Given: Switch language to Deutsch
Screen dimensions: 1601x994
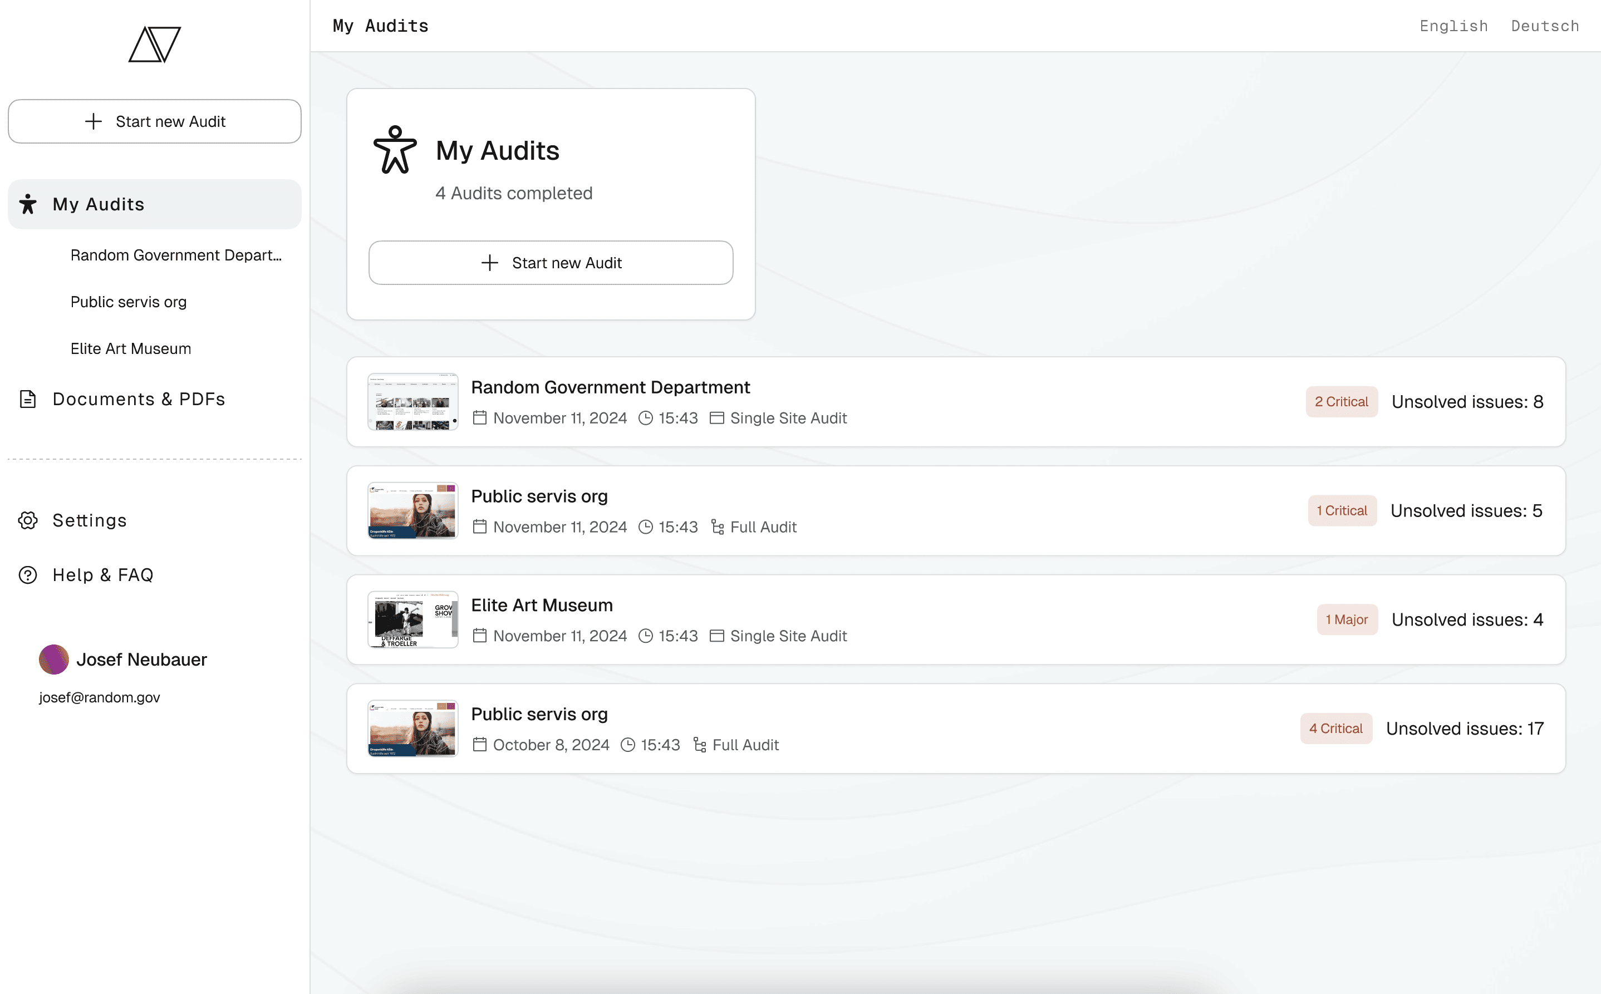Looking at the screenshot, I should [1544, 26].
